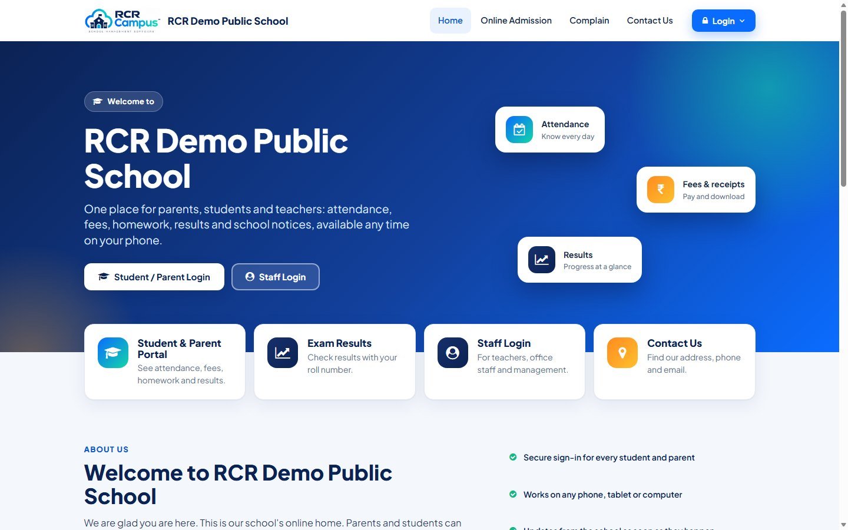Click the Results floating card title
This screenshot has width=848, height=530.
click(x=578, y=255)
